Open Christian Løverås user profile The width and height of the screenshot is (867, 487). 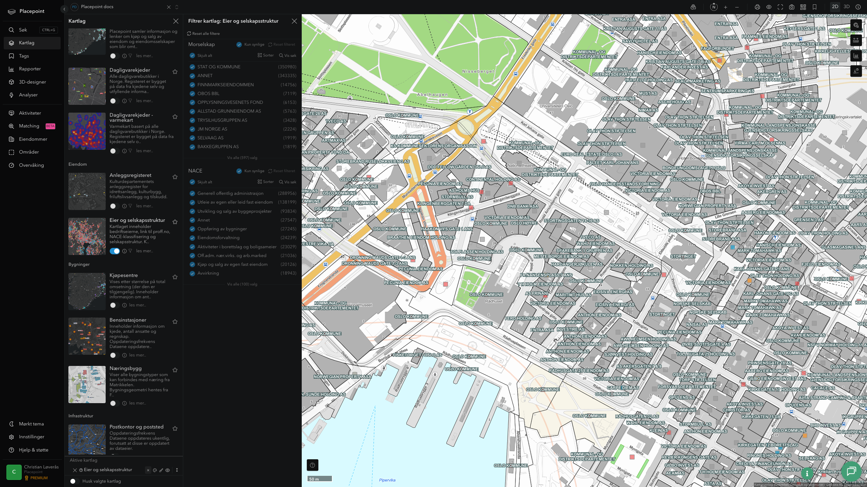[x=33, y=472]
